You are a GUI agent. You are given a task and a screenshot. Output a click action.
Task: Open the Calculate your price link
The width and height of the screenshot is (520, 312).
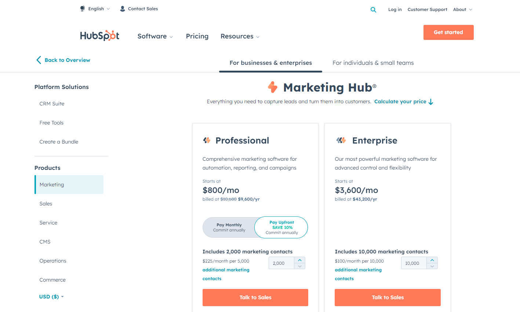pos(400,101)
